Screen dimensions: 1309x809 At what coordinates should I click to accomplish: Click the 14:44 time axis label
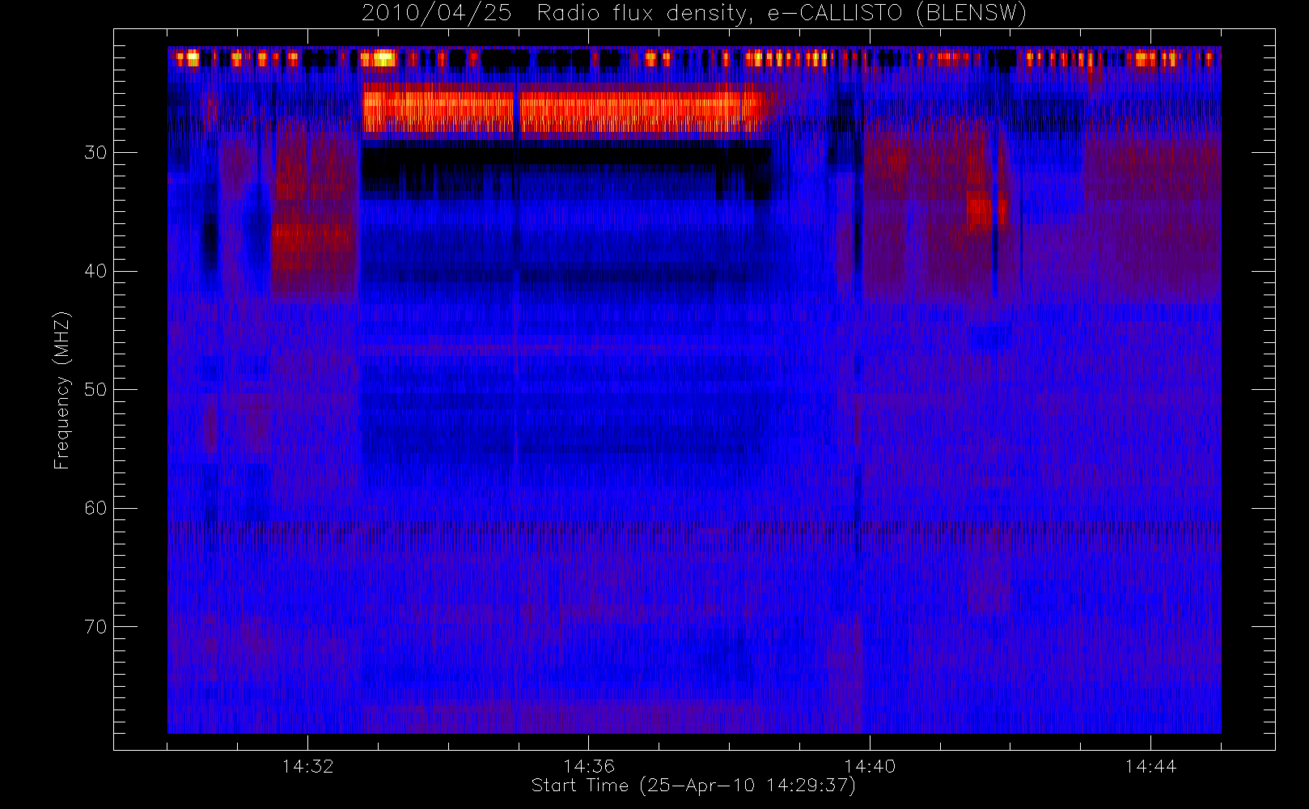pyautogui.click(x=1150, y=766)
